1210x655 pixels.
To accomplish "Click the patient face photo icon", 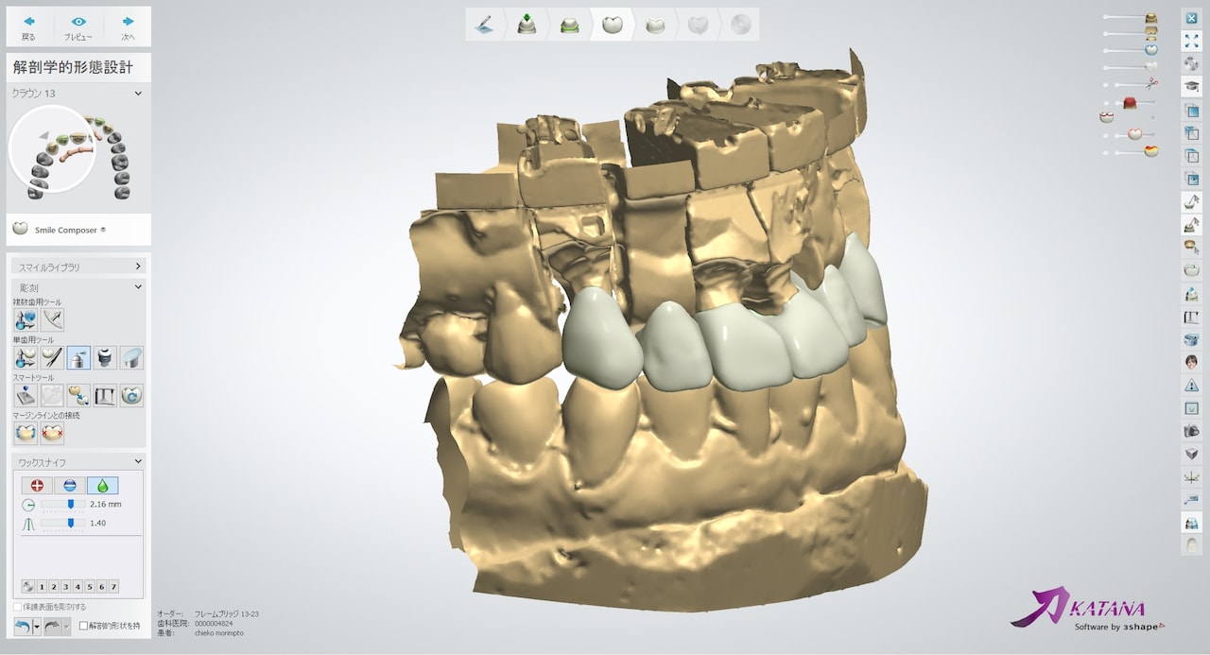I will coord(1191,362).
